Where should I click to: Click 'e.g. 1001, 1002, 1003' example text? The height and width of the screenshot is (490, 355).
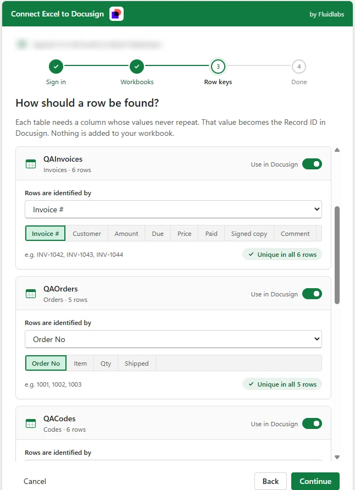click(53, 384)
